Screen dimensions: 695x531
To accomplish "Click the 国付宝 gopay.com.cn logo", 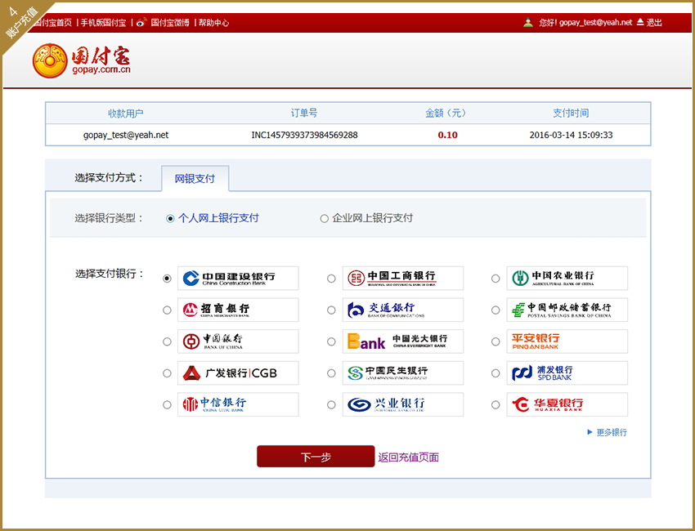I will tap(82, 60).
